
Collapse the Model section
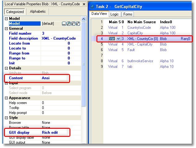click(6, 19)
